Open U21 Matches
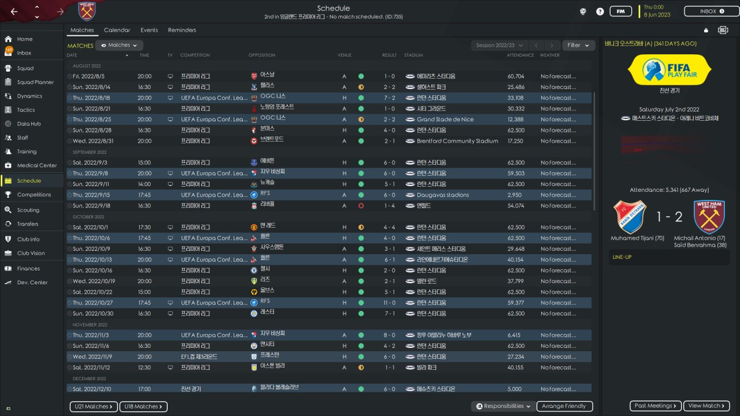740x416 pixels. click(x=94, y=406)
